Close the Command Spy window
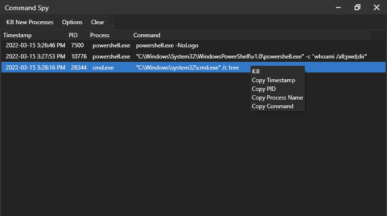The image size is (387, 216). 376,7
